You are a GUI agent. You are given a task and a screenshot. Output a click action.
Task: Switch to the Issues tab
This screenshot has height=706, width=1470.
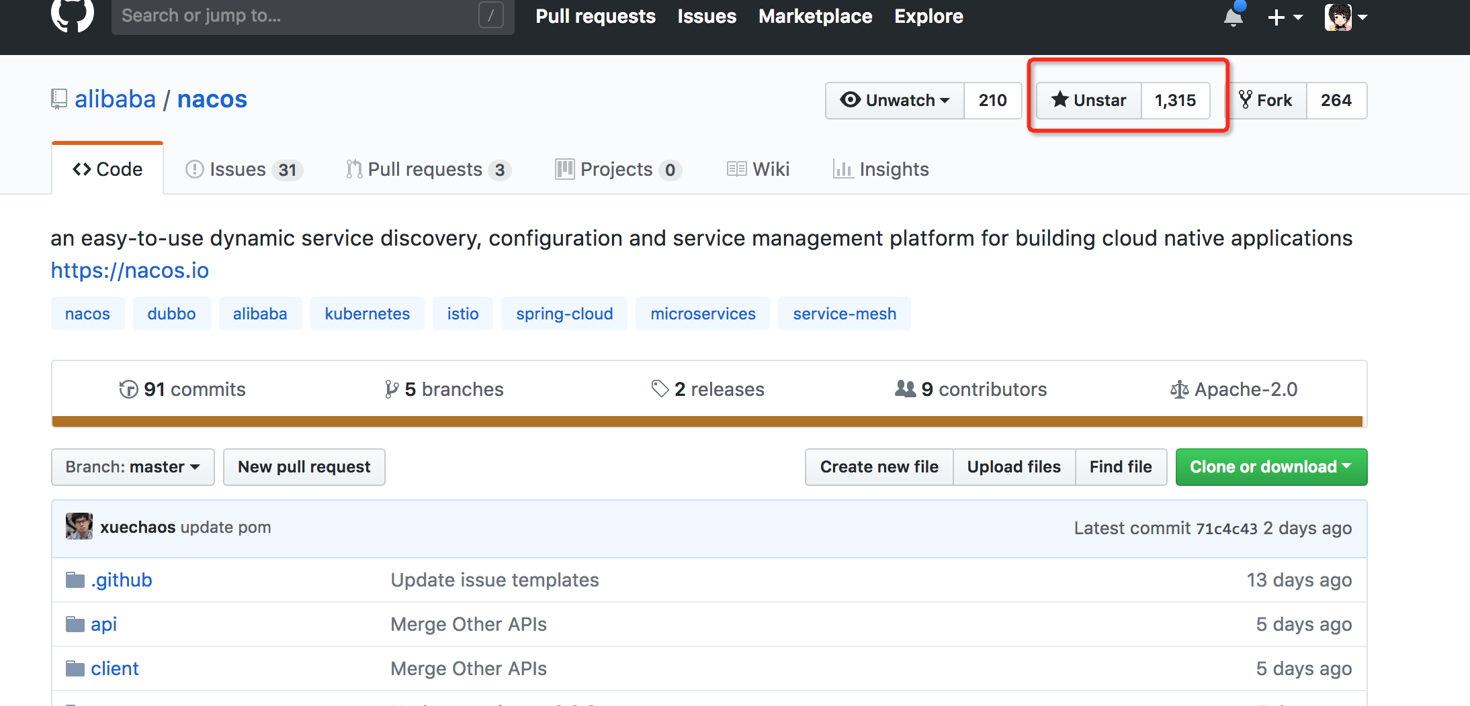click(244, 169)
